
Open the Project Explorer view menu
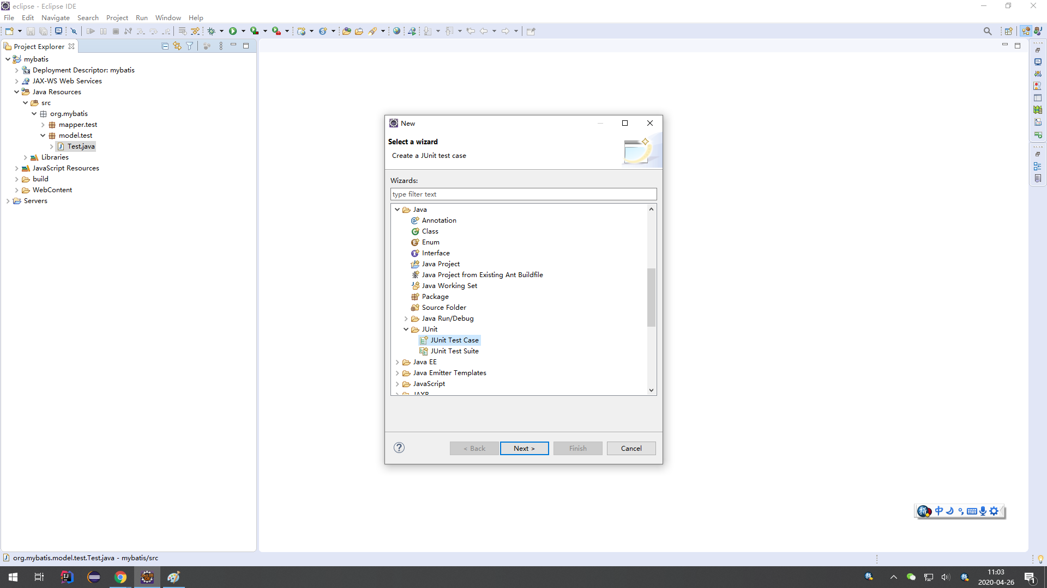pos(221,46)
